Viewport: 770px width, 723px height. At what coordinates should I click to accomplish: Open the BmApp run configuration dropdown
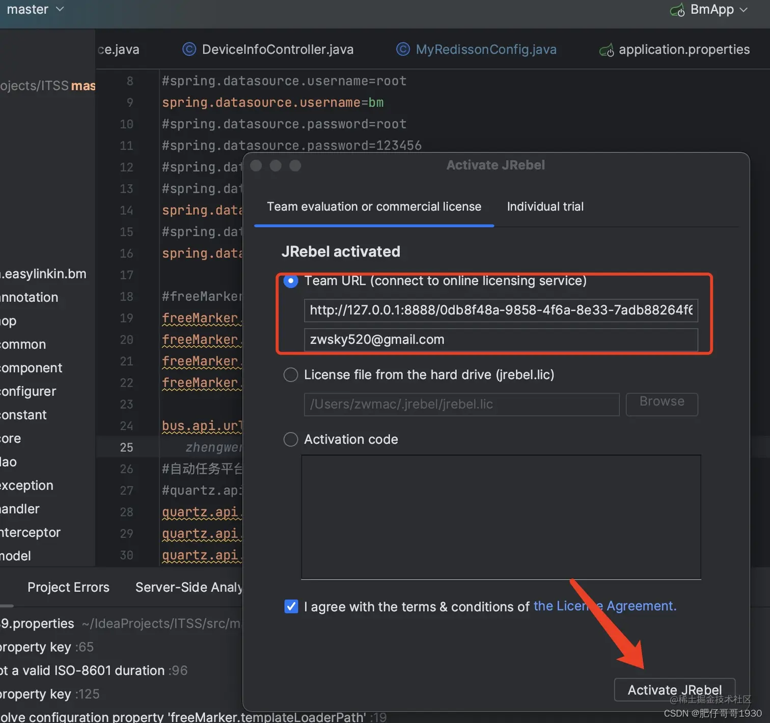coord(719,10)
